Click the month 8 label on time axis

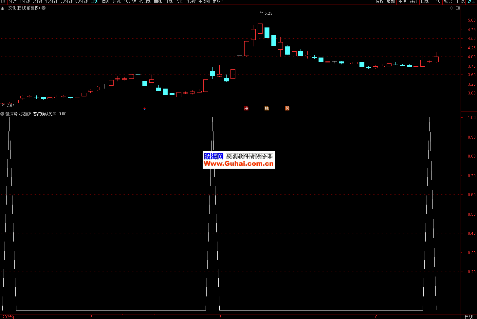pos(376,317)
